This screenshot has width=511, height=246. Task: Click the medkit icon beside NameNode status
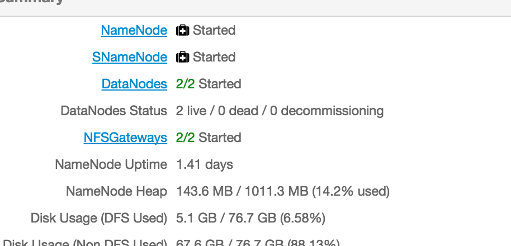point(182,30)
